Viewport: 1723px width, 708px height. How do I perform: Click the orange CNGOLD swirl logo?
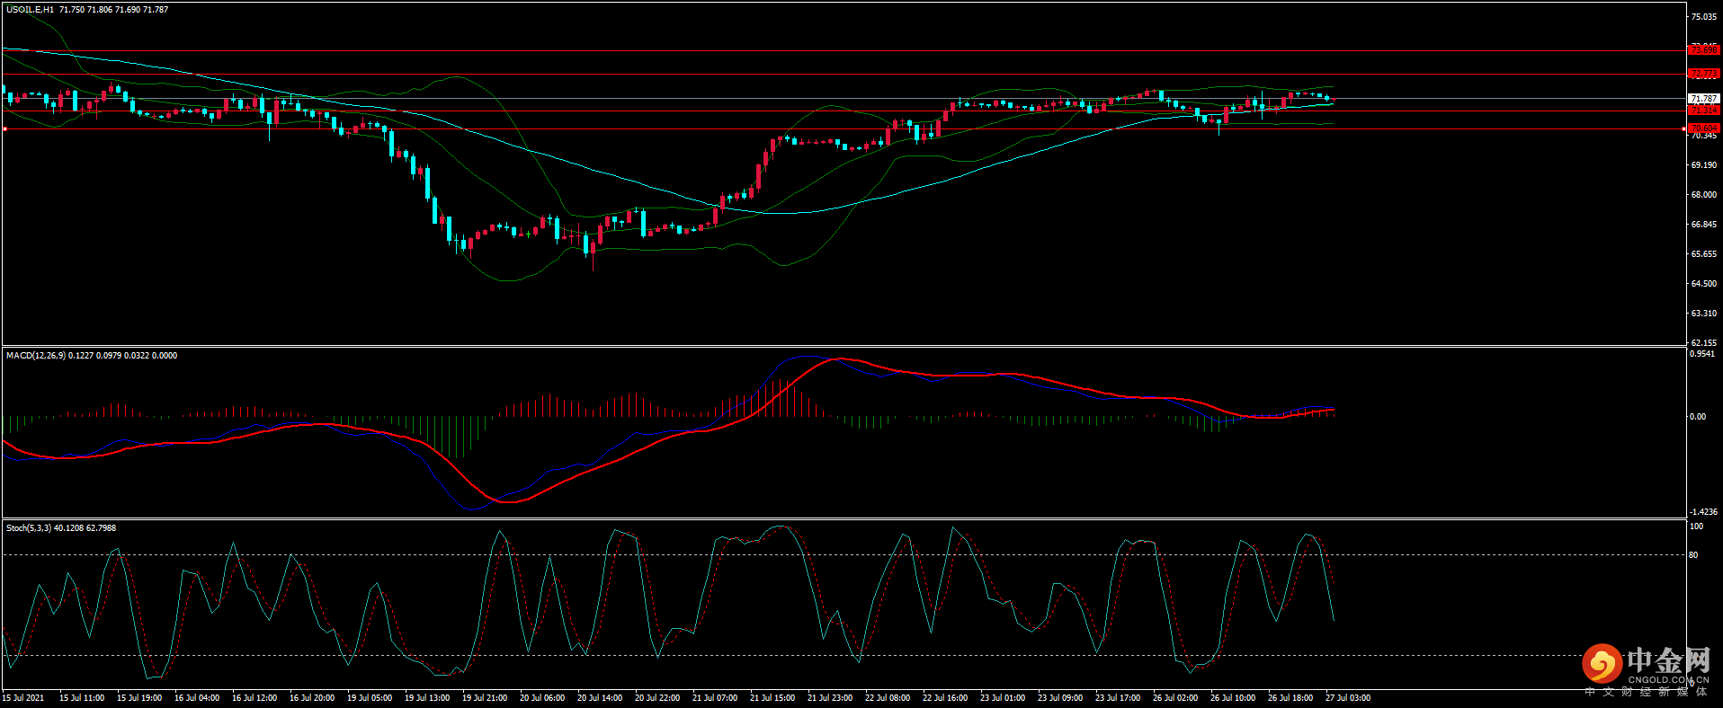pyautogui.click(x=1601, y=665)
